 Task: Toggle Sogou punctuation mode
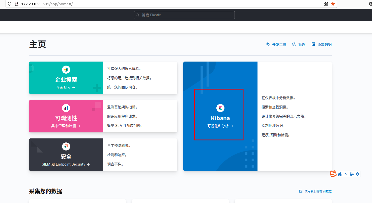click(346, 174)
